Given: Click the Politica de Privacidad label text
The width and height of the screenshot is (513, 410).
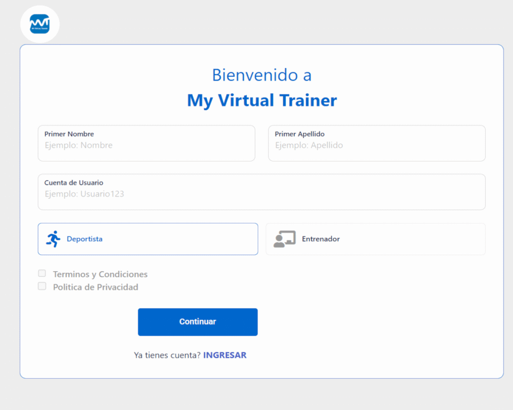Looking at the screenshot, I should point(95,287).
